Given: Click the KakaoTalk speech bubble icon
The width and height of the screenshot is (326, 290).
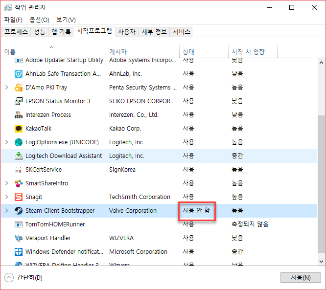Looking at the screenshot, I should (x=19, y=129).
